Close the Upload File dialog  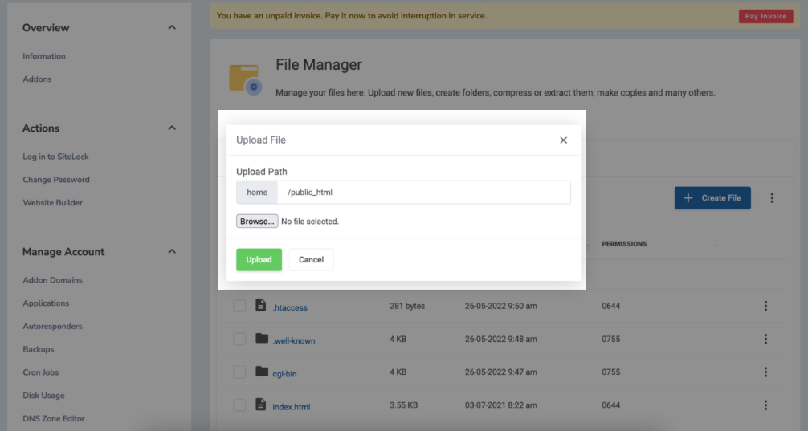(563, 140)
